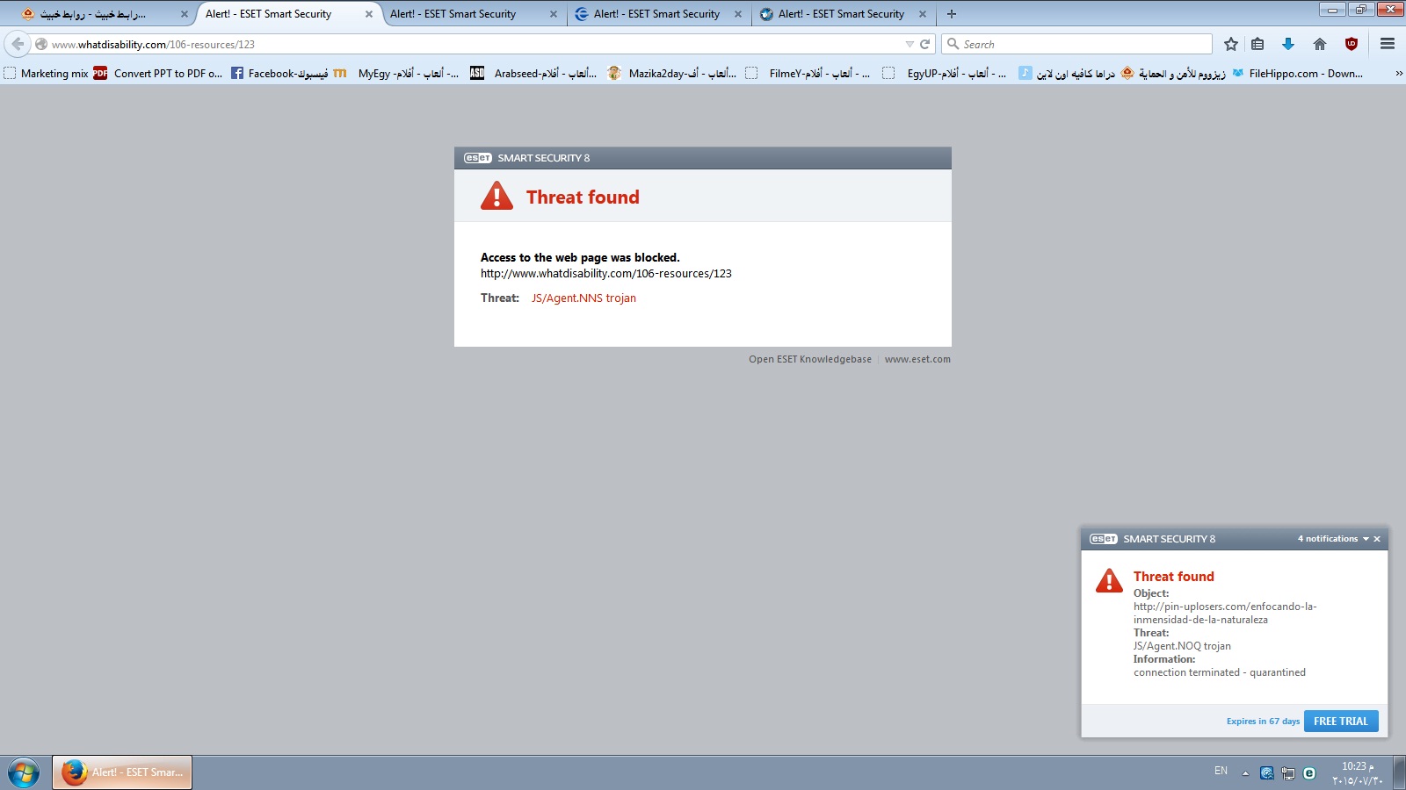Go to the home page icon
This screenshot has width=1406, height=790.
(1320, 44)
